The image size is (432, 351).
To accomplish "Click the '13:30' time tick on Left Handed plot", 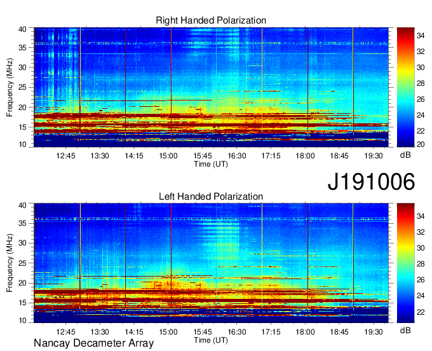I will pyautogui.click(x=100, y=332).
